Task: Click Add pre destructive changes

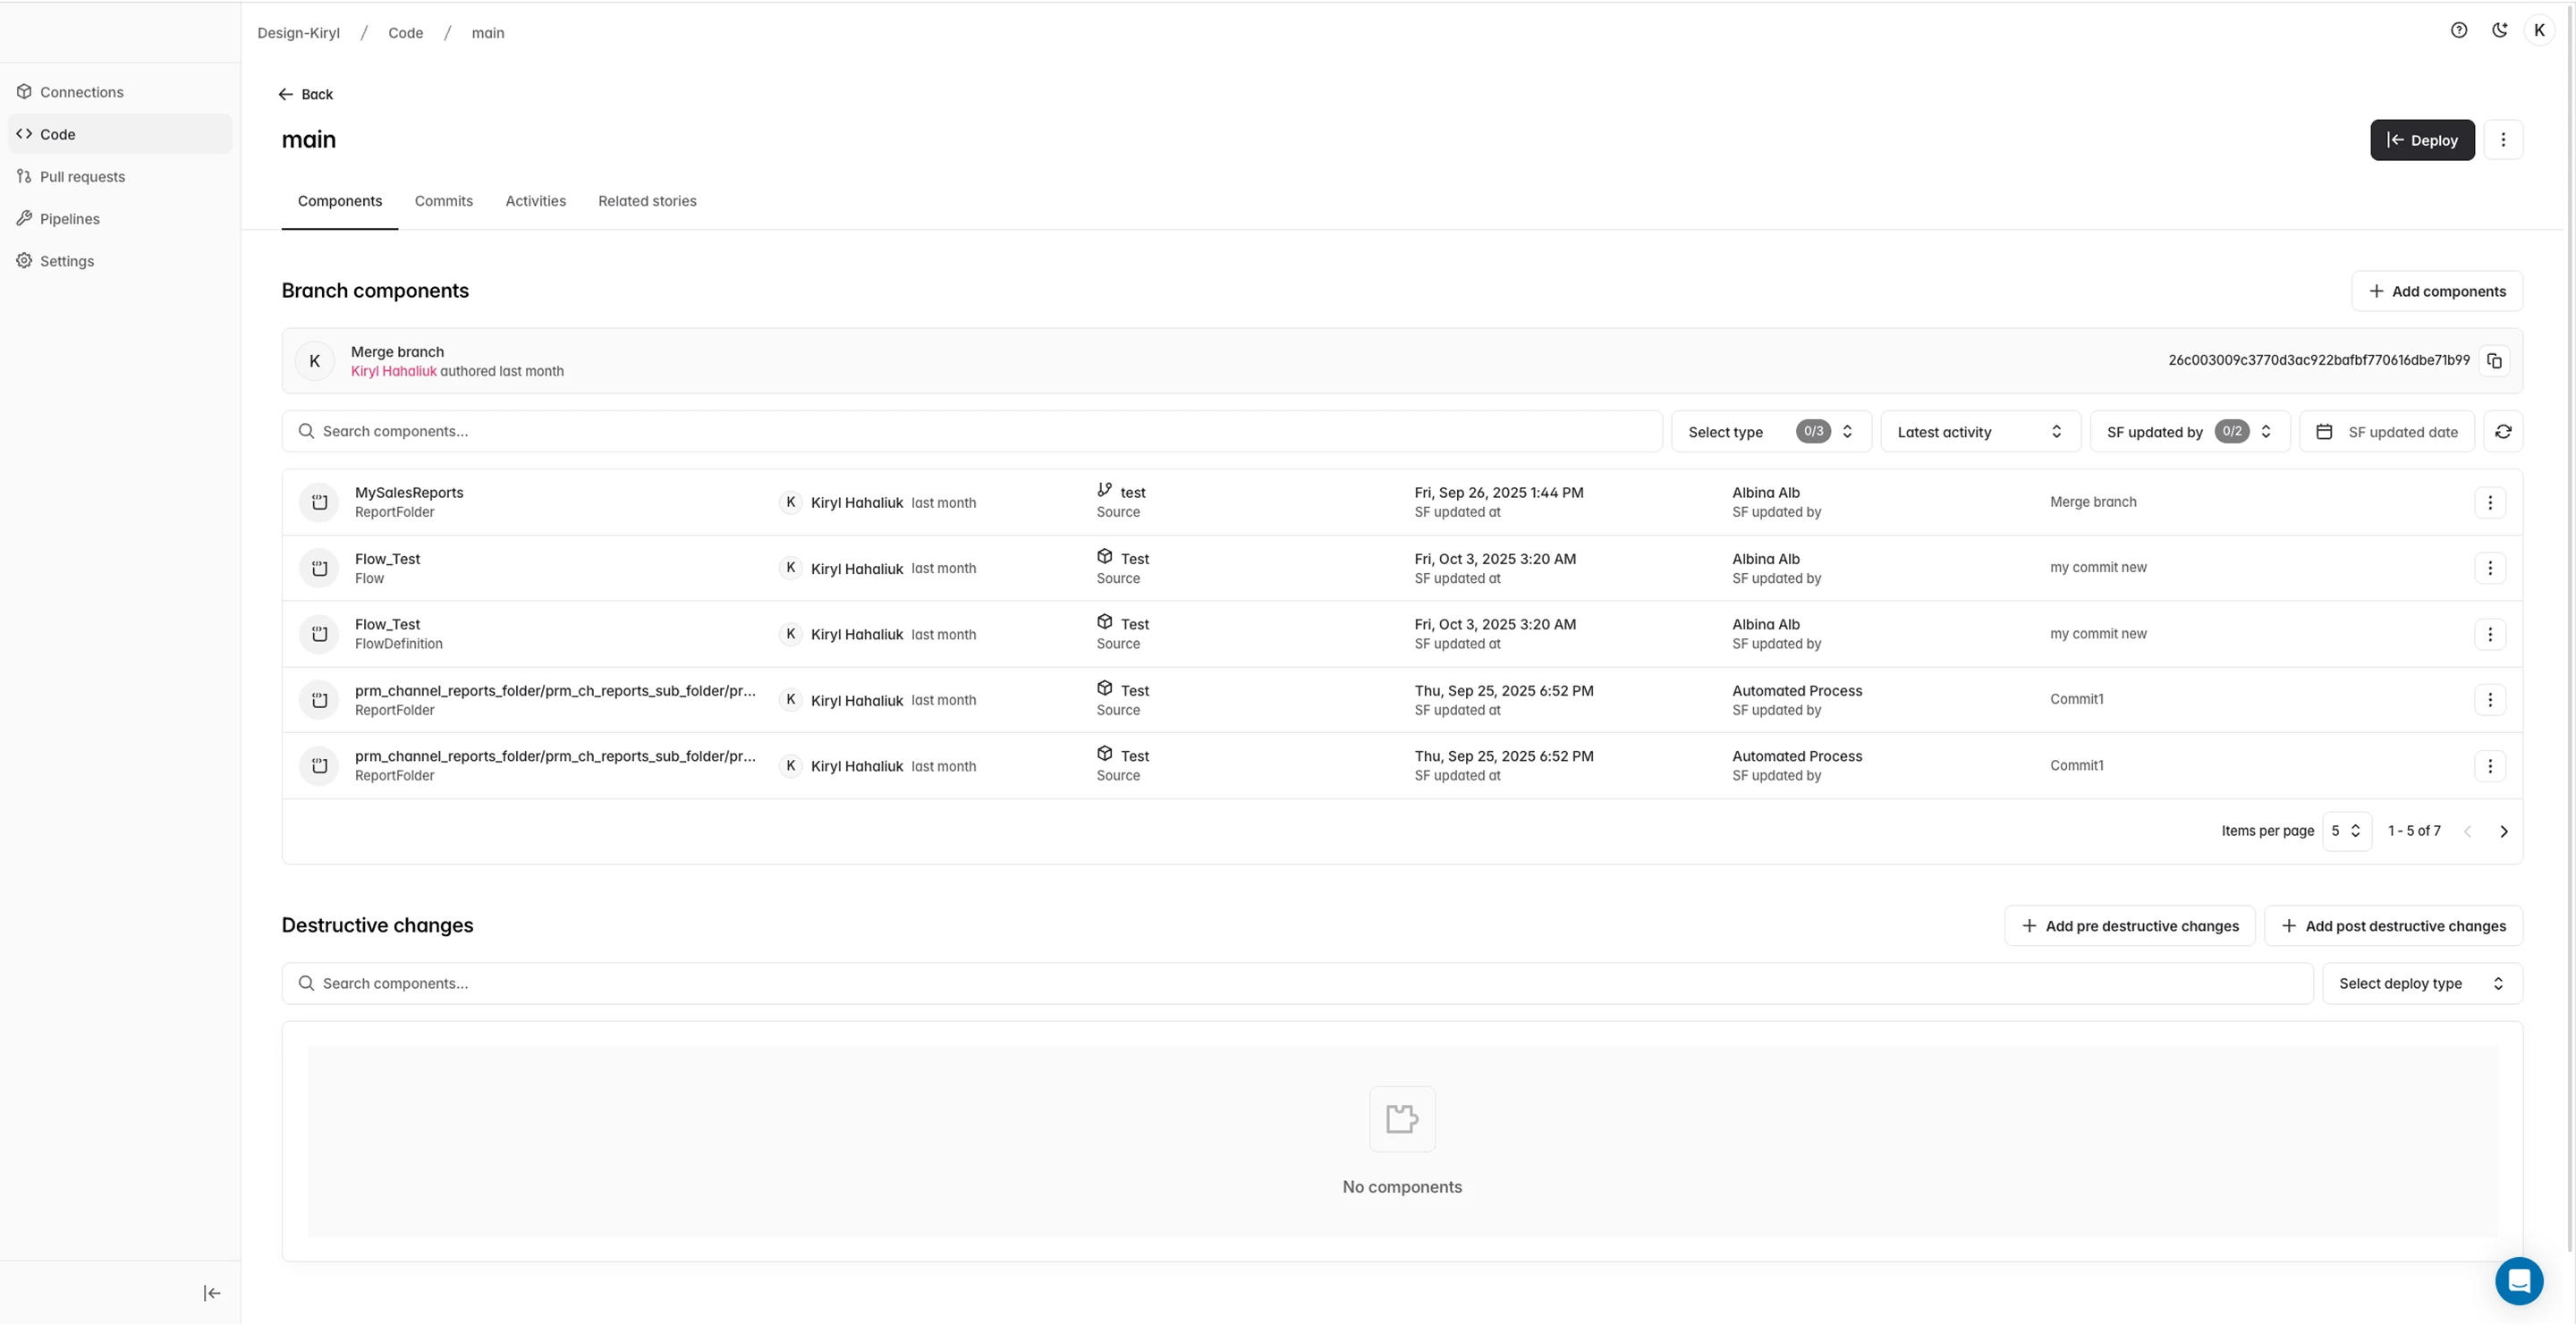Action: coord(2129,926)
